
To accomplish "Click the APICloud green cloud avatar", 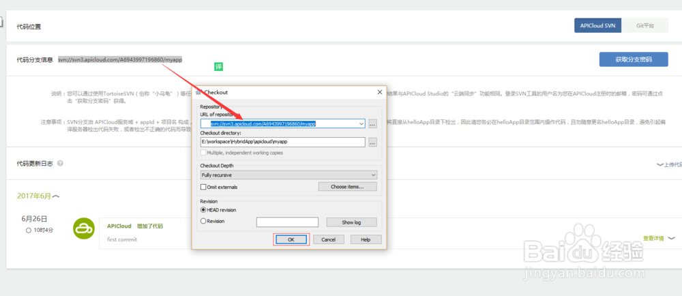I will 83,228.
